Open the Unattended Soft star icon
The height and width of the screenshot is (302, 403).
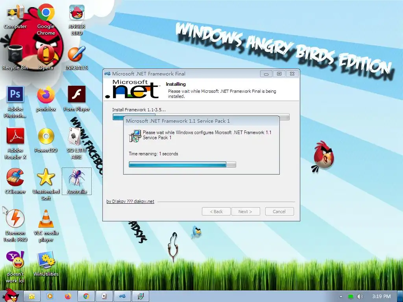[x=46, y=184]
